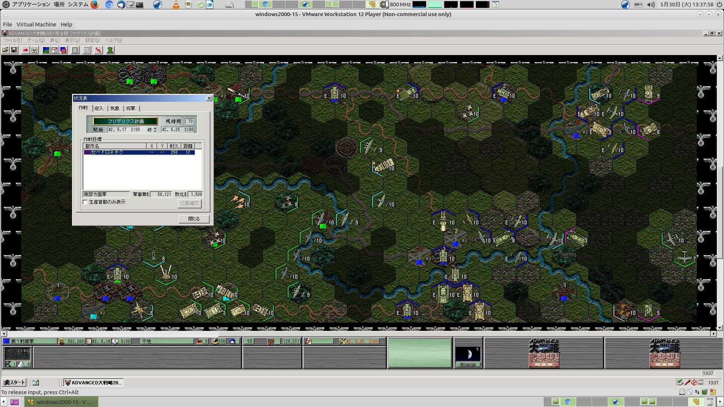
Task: Click the フリデリクス計画 operation name field
Action: (x=126, y=121)
